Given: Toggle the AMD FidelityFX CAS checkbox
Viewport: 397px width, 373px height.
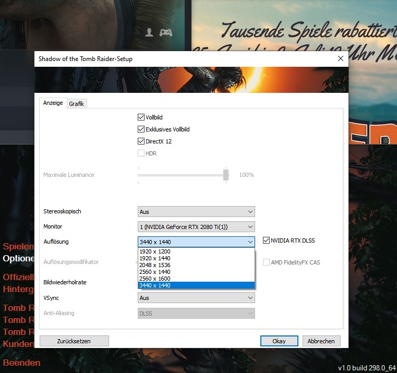Looking at the screenshot, I should tap(266, 262).
